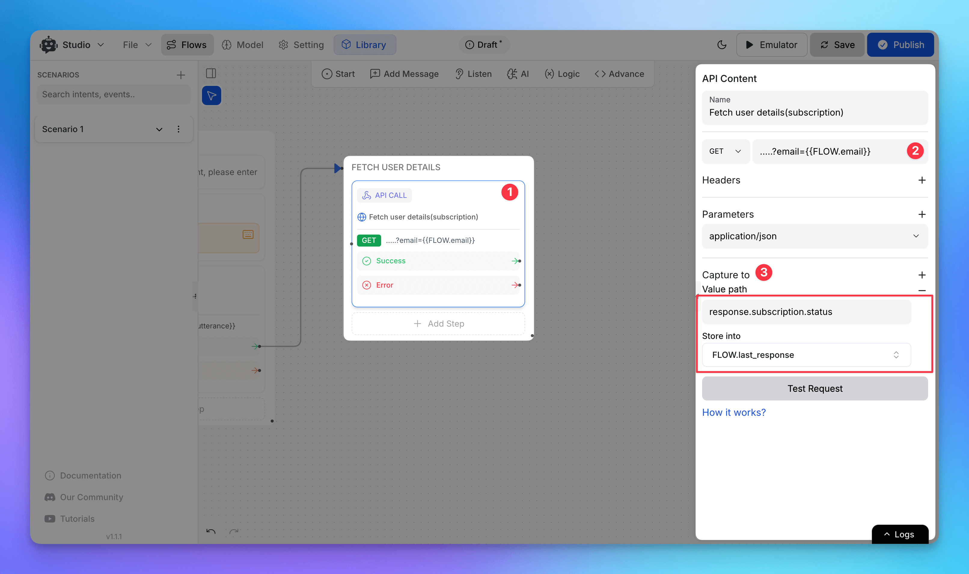
Task: Toggle dark mode moon icon
Action: coord(722,45)
